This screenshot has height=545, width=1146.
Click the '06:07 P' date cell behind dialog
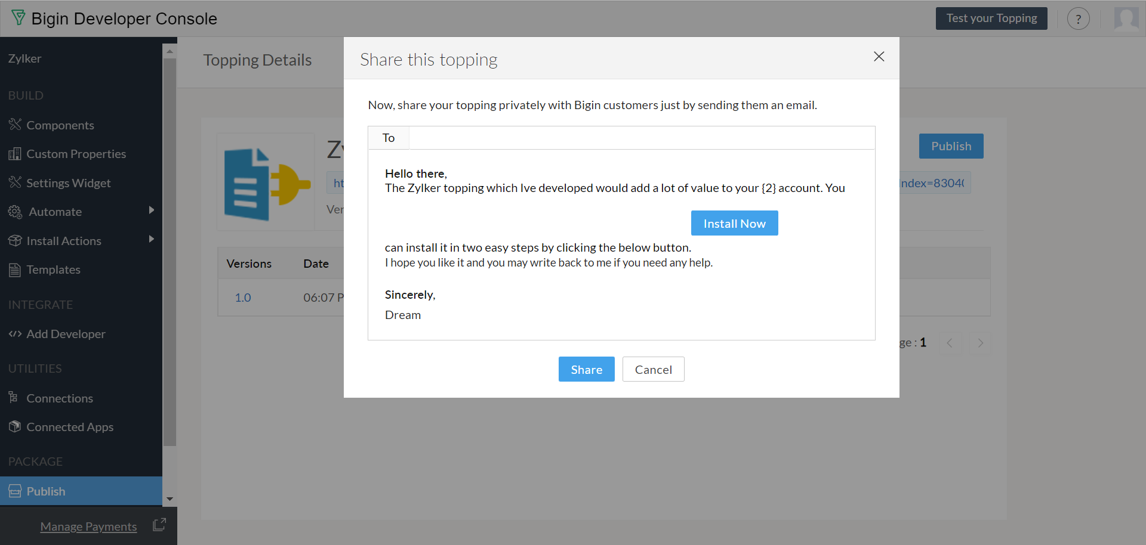click(323, 298)
